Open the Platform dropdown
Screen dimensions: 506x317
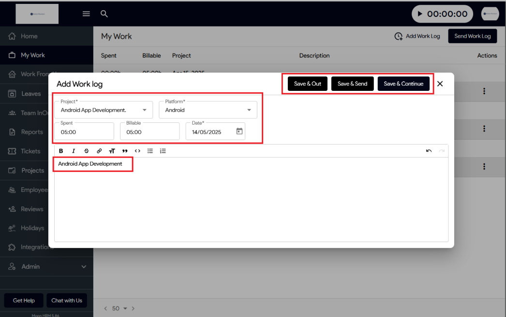tap(249, 110)
